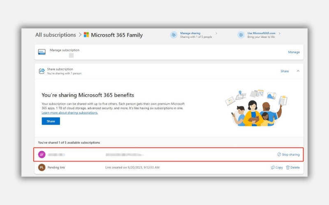
Task: Click the family illustration image
Action: 256,108
